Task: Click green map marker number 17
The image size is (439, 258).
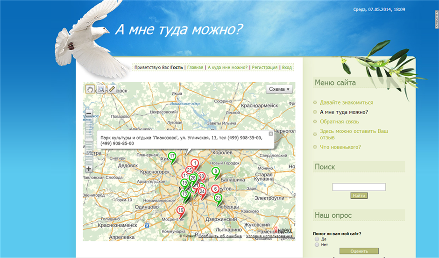Action: 172,156
